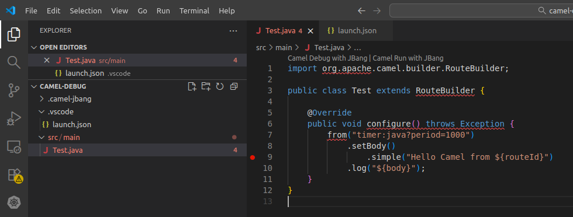This screenshot has width=573, height=217.
Task: Click line number 6 in the gutter
Action: pyautogui.click(x=270, y=124)
